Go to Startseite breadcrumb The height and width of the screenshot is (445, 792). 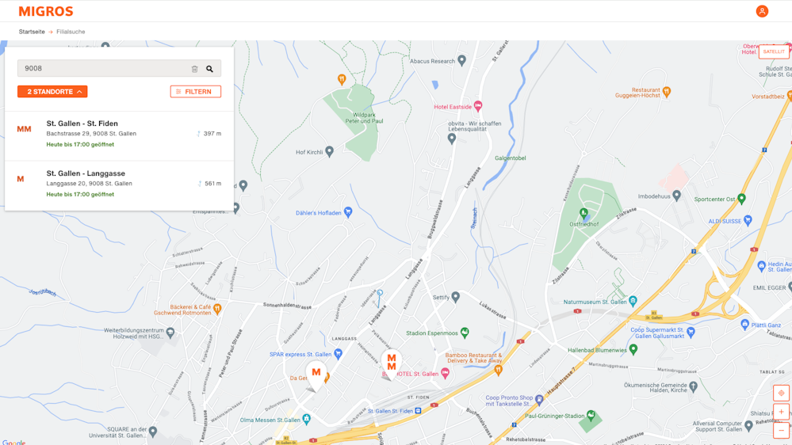click(x=32, y=32)
